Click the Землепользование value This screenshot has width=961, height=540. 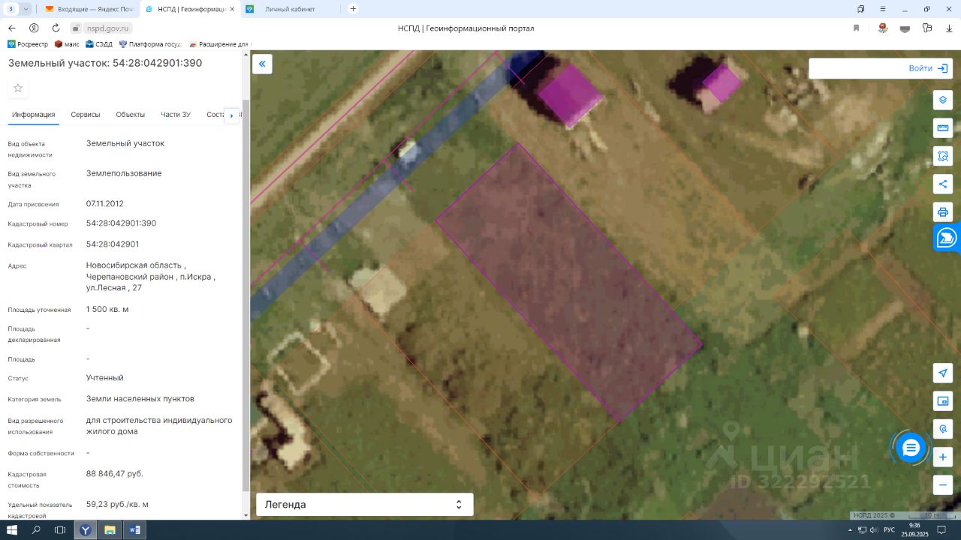point(124,174)
